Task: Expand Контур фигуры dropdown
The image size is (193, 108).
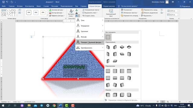Action: [x=63, y=13]
